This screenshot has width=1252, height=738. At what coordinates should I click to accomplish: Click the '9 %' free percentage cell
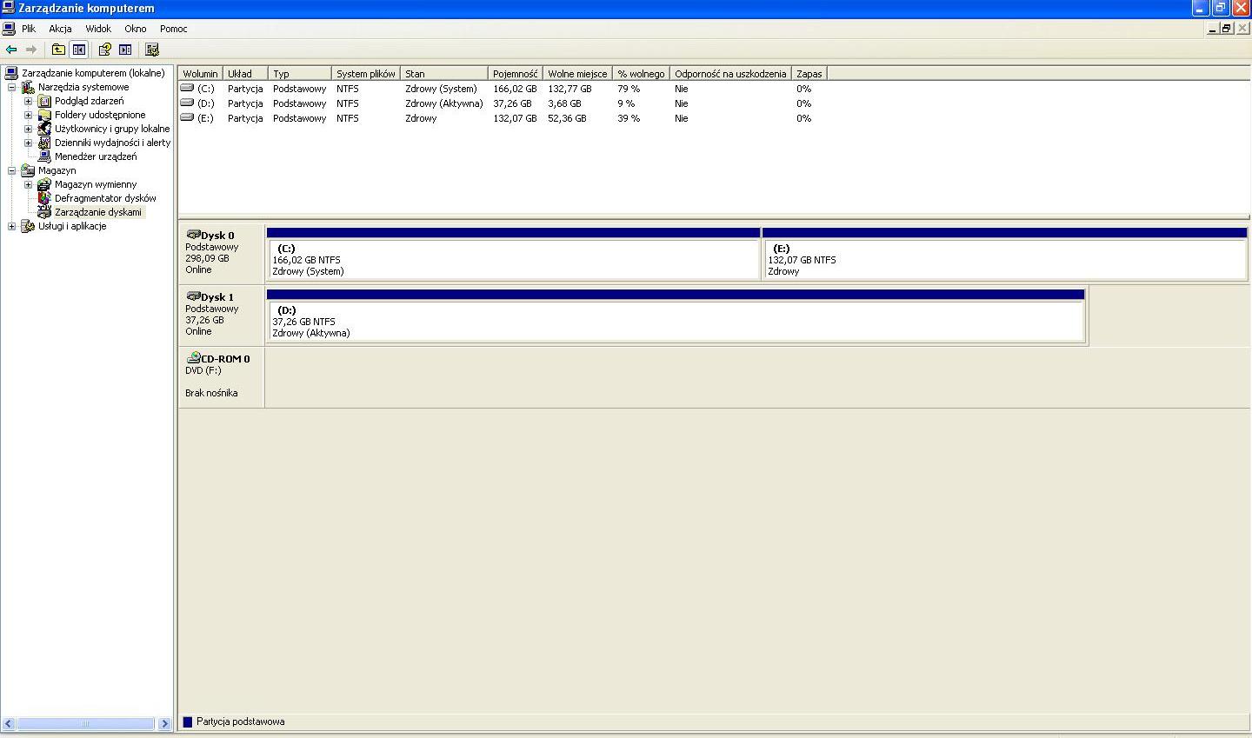point(626,103)
